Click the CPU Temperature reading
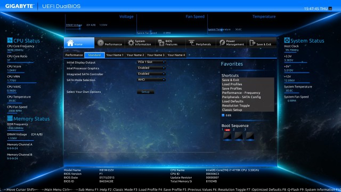 pyautogui.click(x=12, y=101)
